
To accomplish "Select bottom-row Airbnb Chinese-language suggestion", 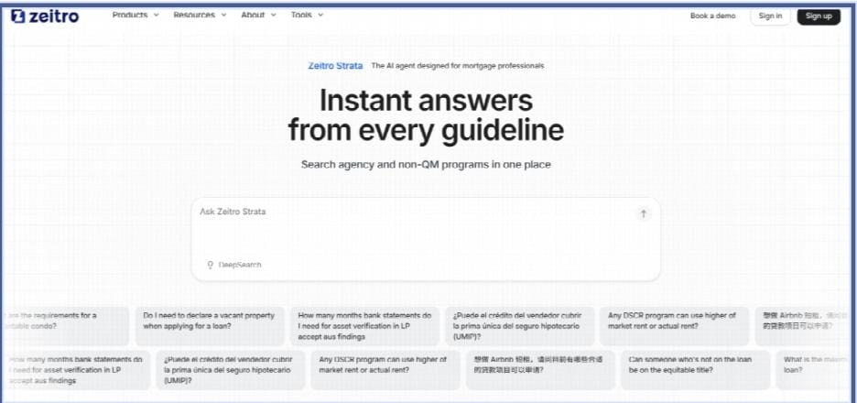I will click(x=540, y=370).
